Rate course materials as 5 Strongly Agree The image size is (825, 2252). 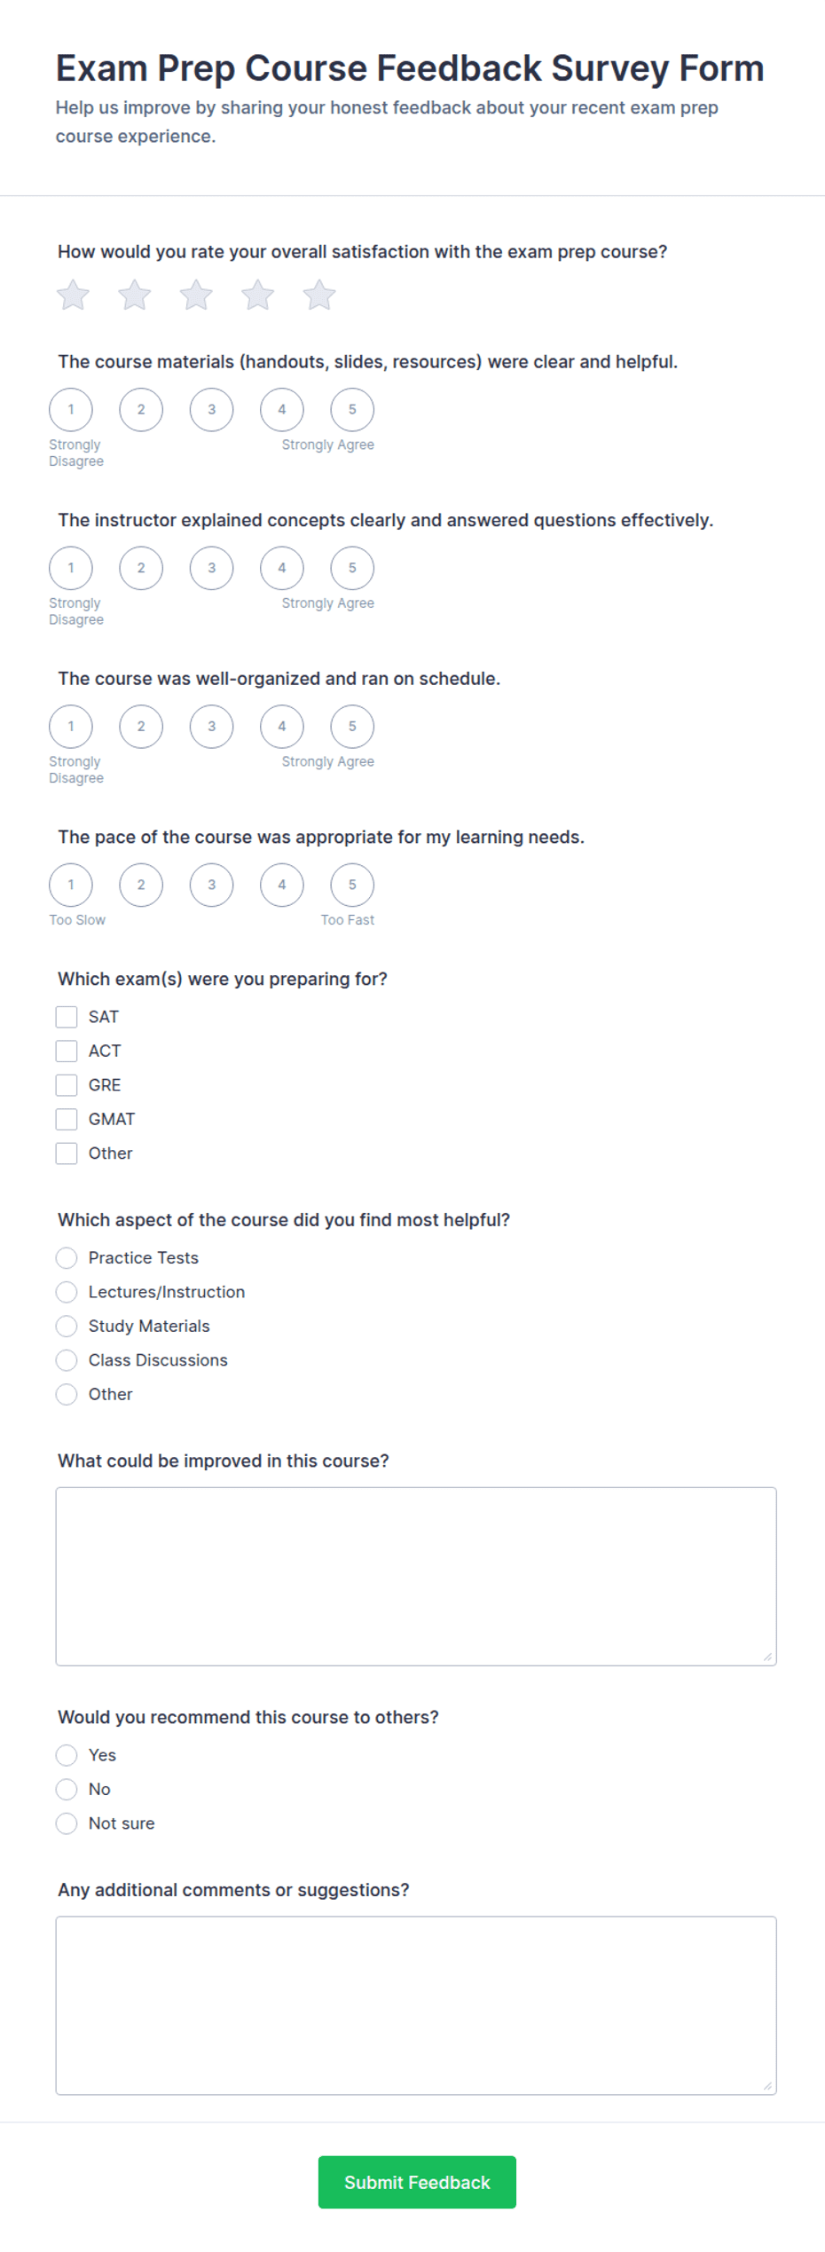click(x=352, y=410)
